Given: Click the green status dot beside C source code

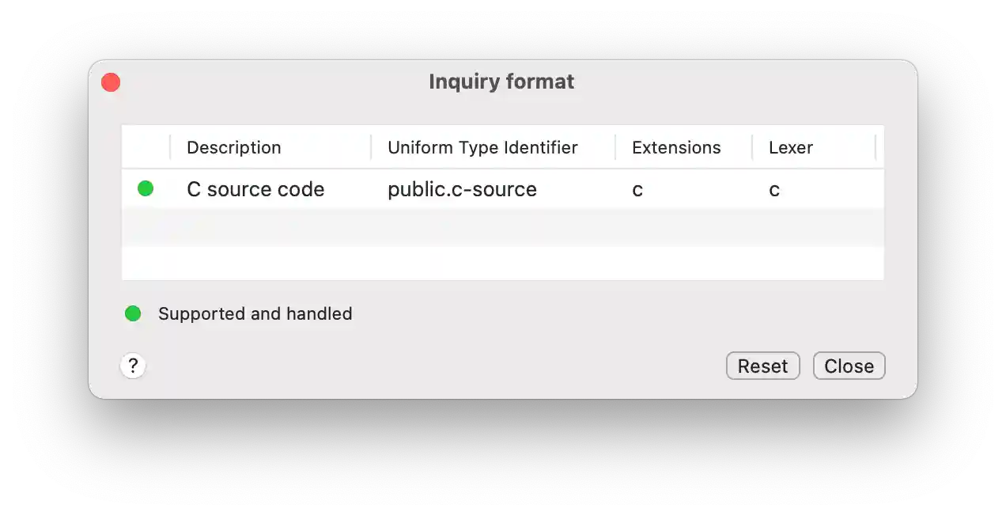Looking at the screenshot, I should click(x=146, y=189).
